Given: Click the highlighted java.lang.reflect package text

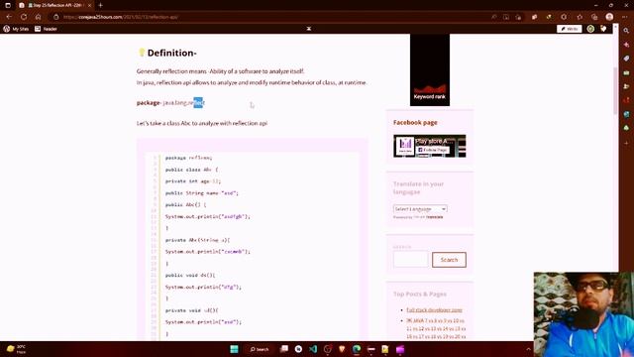Looking at the screenshot, I should coord(183,103).
